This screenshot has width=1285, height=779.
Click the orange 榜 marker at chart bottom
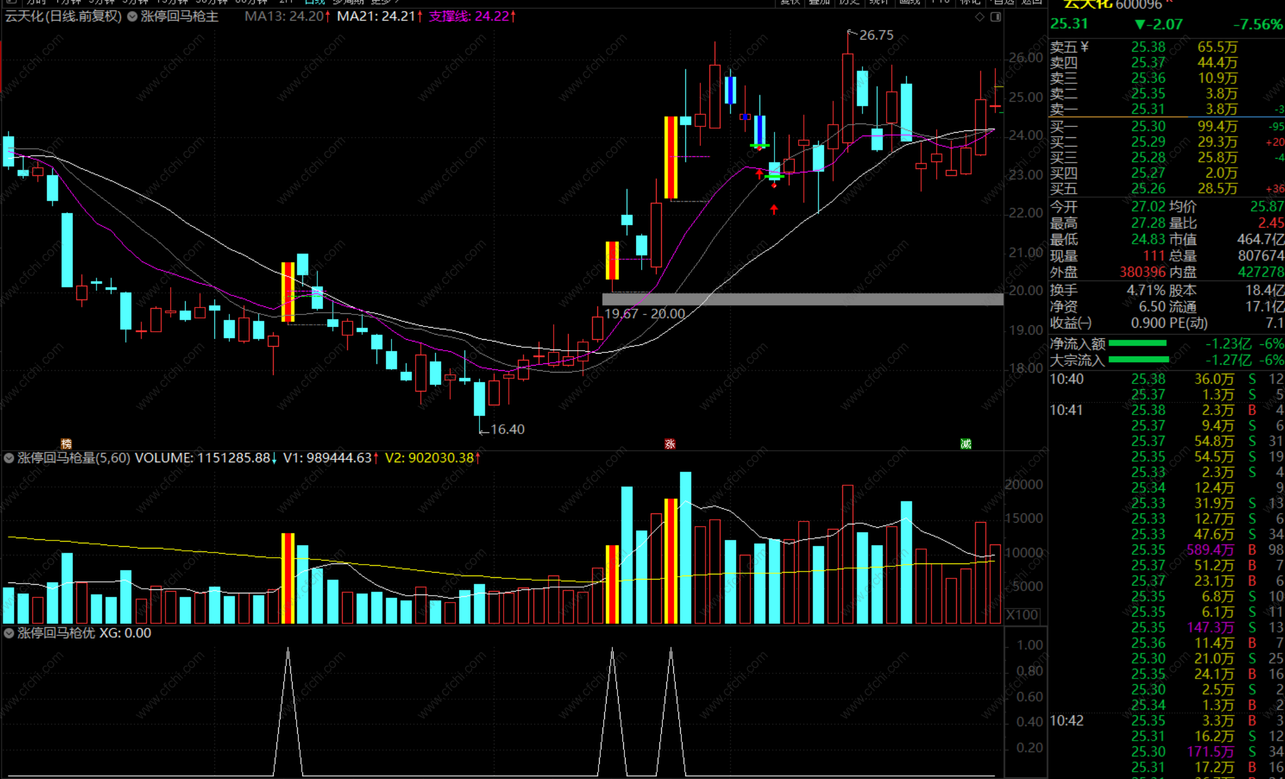tap(66, 444)
